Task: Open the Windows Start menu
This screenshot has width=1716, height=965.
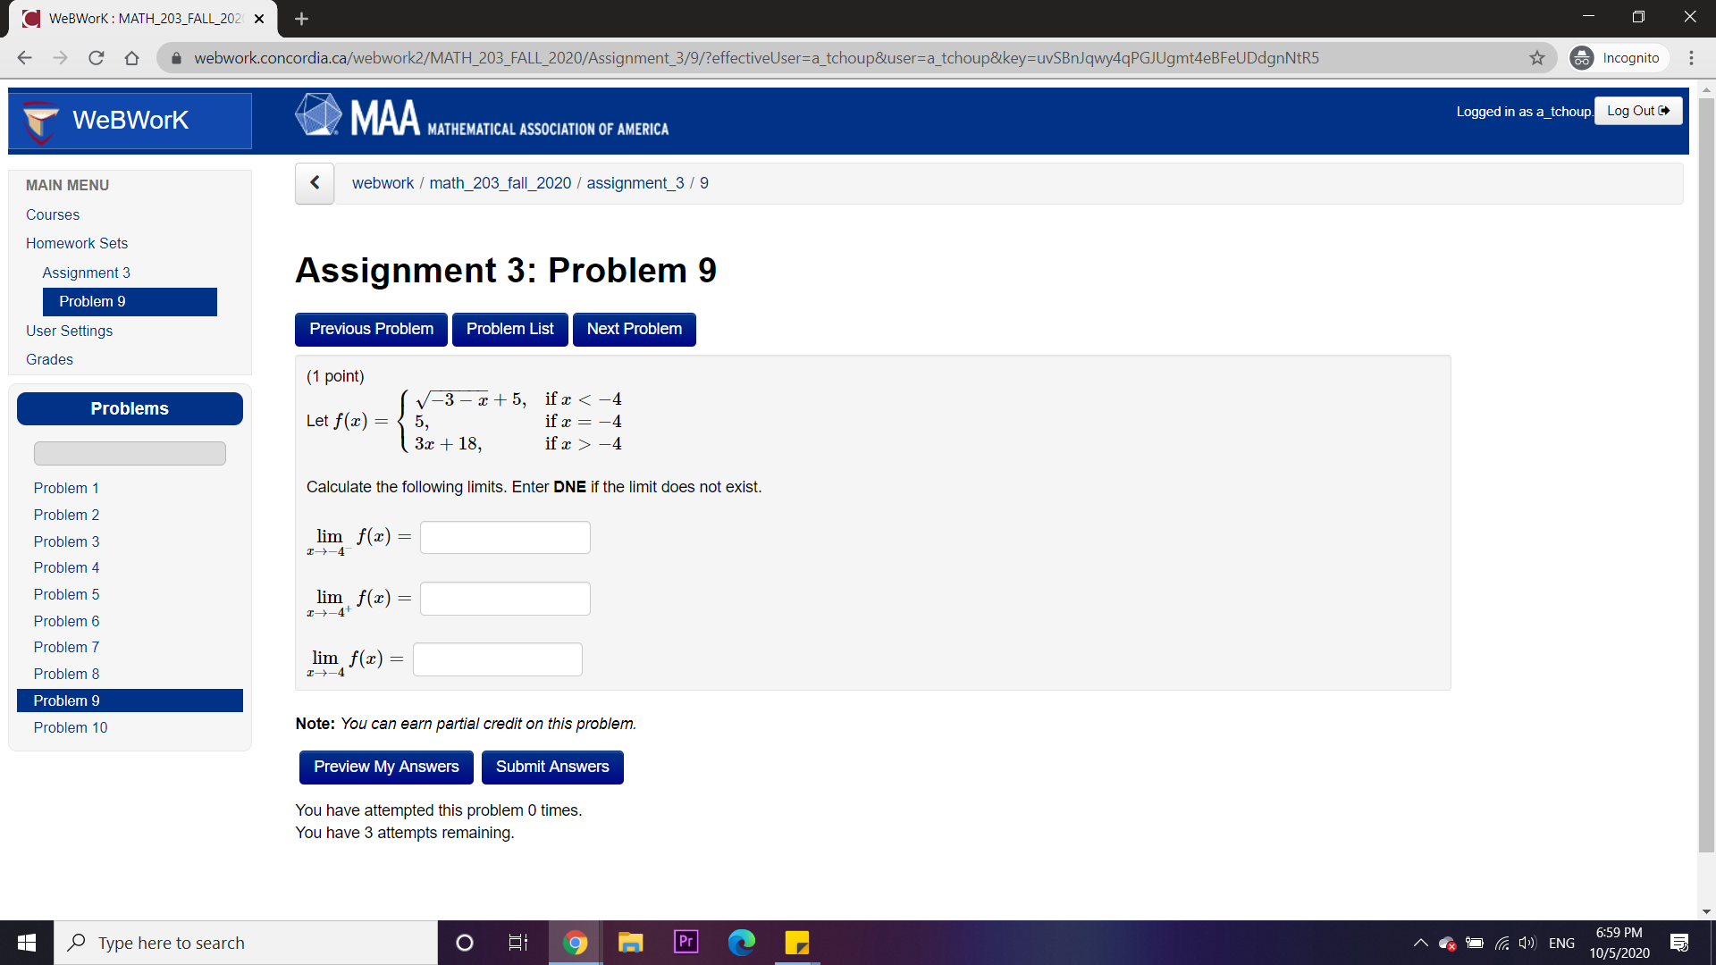Action: pos(27,943)
